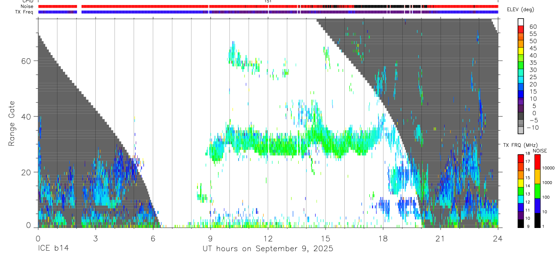Click the '35' ELEV colorbar value
The image size is (560, 258).
coord(533,63)
